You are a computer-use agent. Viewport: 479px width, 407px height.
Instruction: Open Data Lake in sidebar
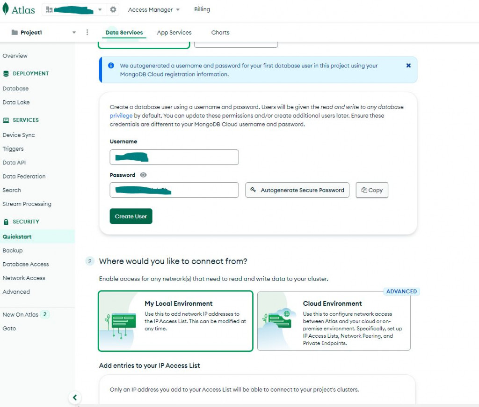click(x=16, y=102)
